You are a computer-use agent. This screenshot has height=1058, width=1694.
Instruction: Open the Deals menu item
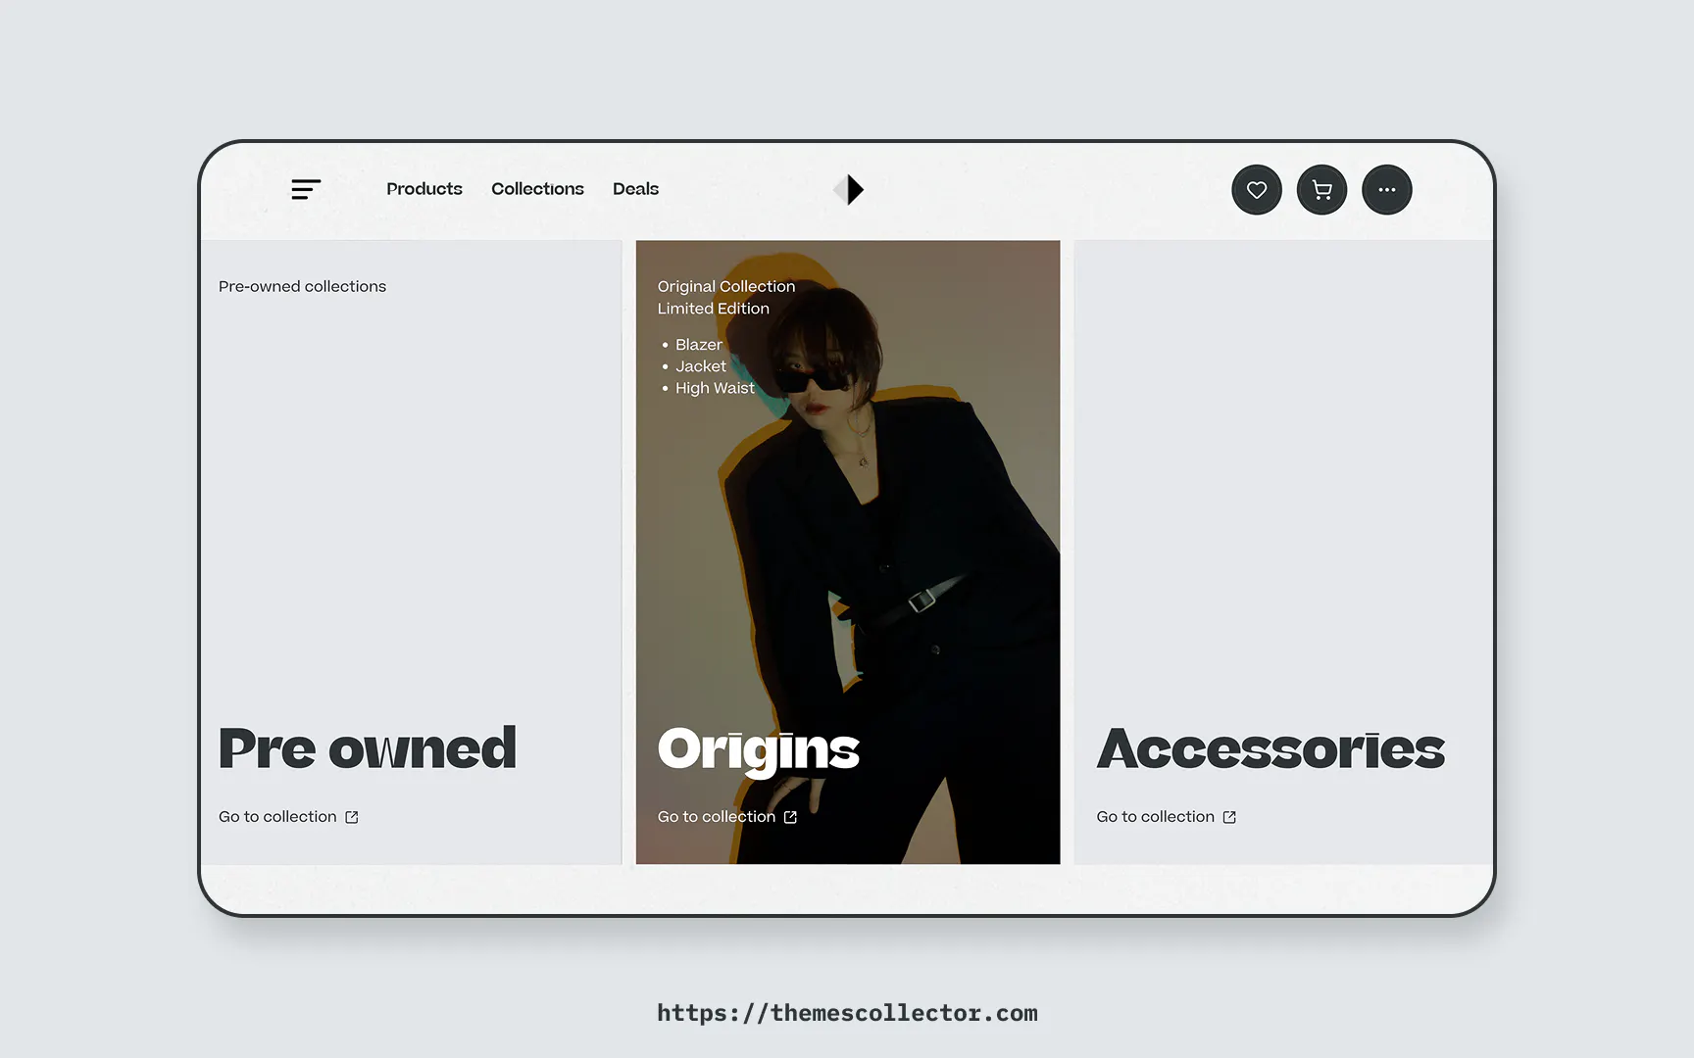click(635, 189)
